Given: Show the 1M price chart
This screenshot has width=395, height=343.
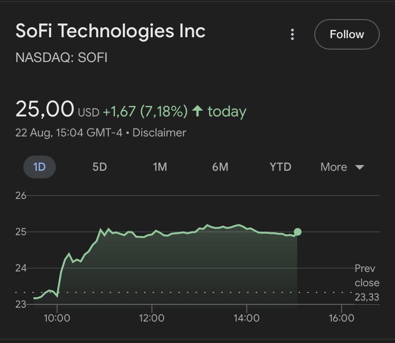Looking at the screenshot, I should coord(159,167).
